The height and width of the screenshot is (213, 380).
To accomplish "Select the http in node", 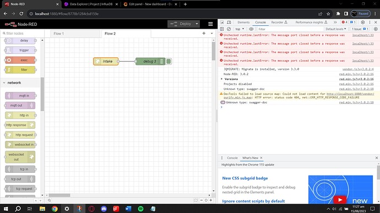I will click(x=20, y=116).
